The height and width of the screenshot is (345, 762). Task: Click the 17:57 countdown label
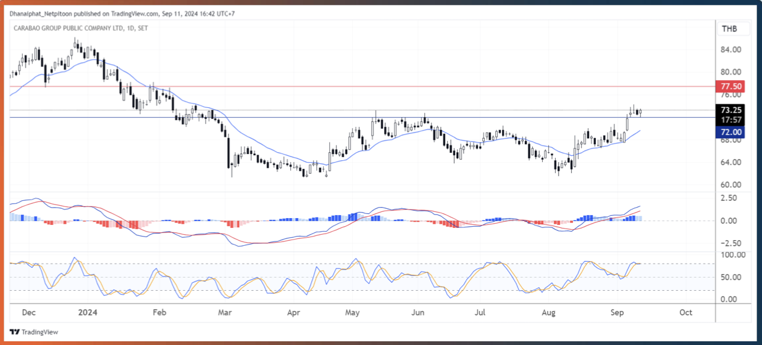[731, 120]
